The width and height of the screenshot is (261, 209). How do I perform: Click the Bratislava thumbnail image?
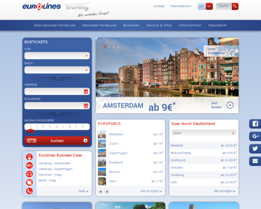102,134
